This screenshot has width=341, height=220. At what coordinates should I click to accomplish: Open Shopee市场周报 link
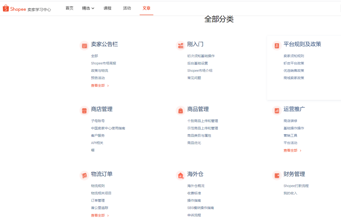(104, 64)
